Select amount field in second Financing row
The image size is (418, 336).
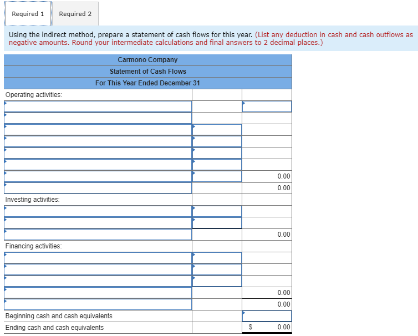[x=217, y=269]
